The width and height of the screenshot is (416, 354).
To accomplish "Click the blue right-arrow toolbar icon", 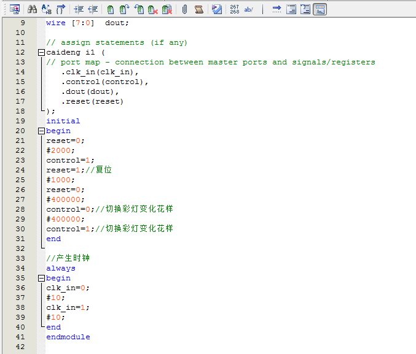I will click(x=277, y=9).
